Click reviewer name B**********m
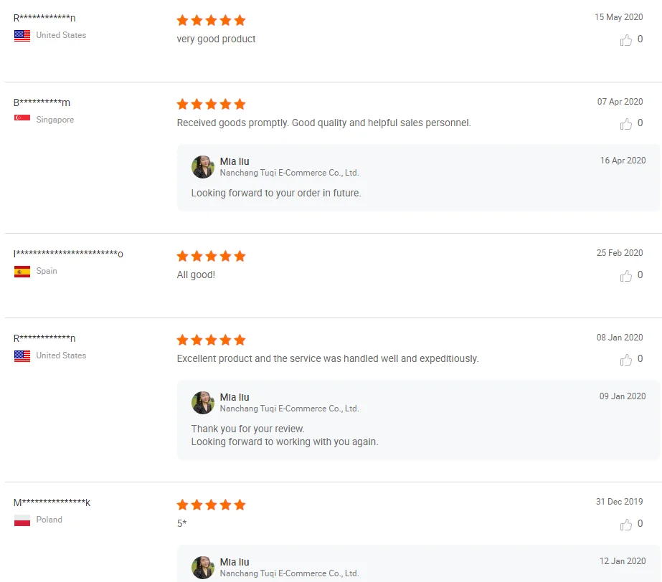Image resolution: width=662 pixels, height=582 pixels. 42,102
